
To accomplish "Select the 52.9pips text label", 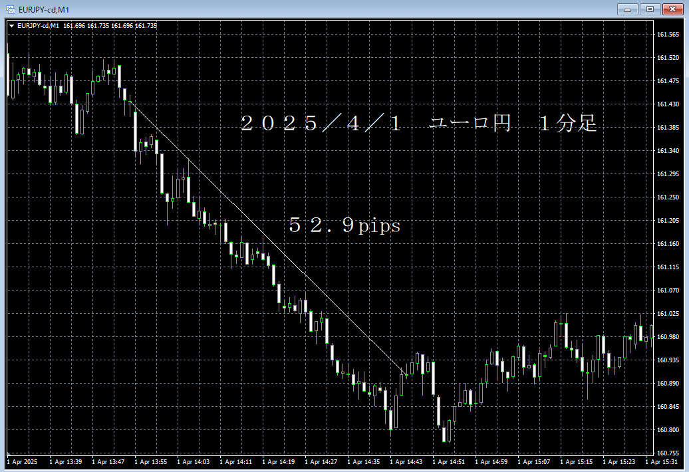I will tap(344, 225).
